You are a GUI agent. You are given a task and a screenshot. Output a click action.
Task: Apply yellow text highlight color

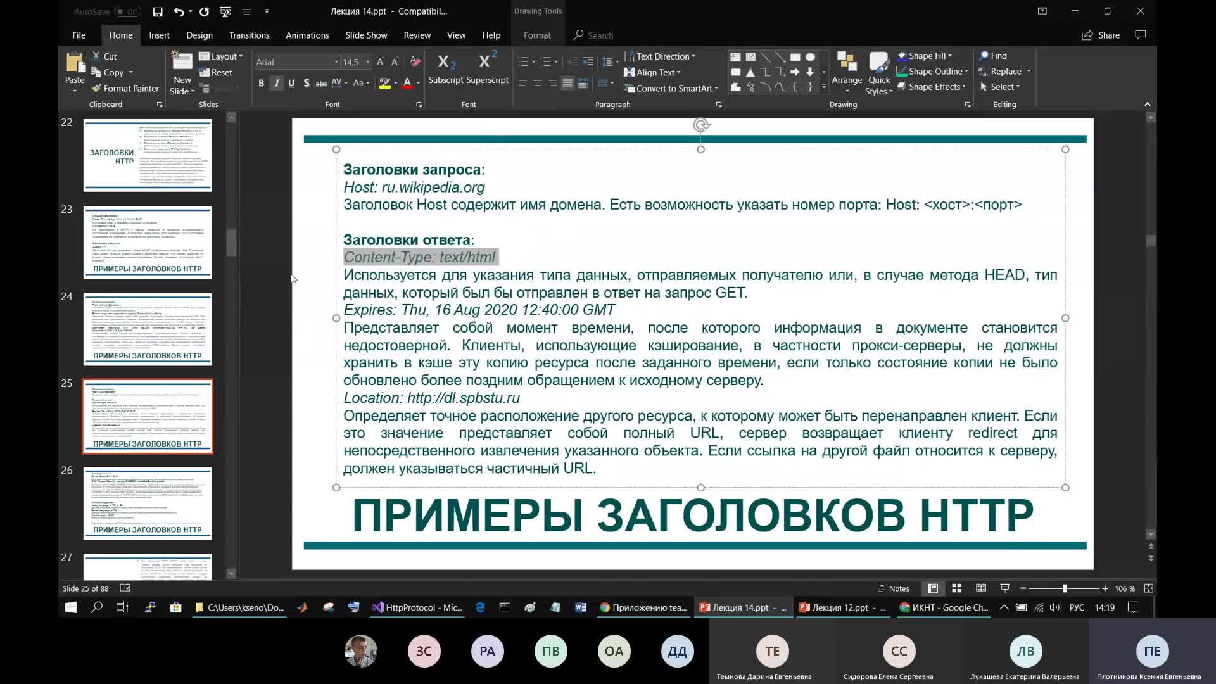(x=384, y=83)
